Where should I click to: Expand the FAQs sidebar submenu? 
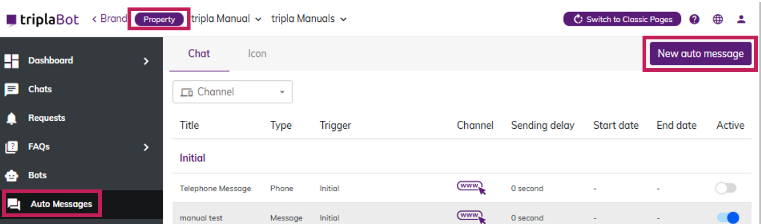tap(146, 147)
